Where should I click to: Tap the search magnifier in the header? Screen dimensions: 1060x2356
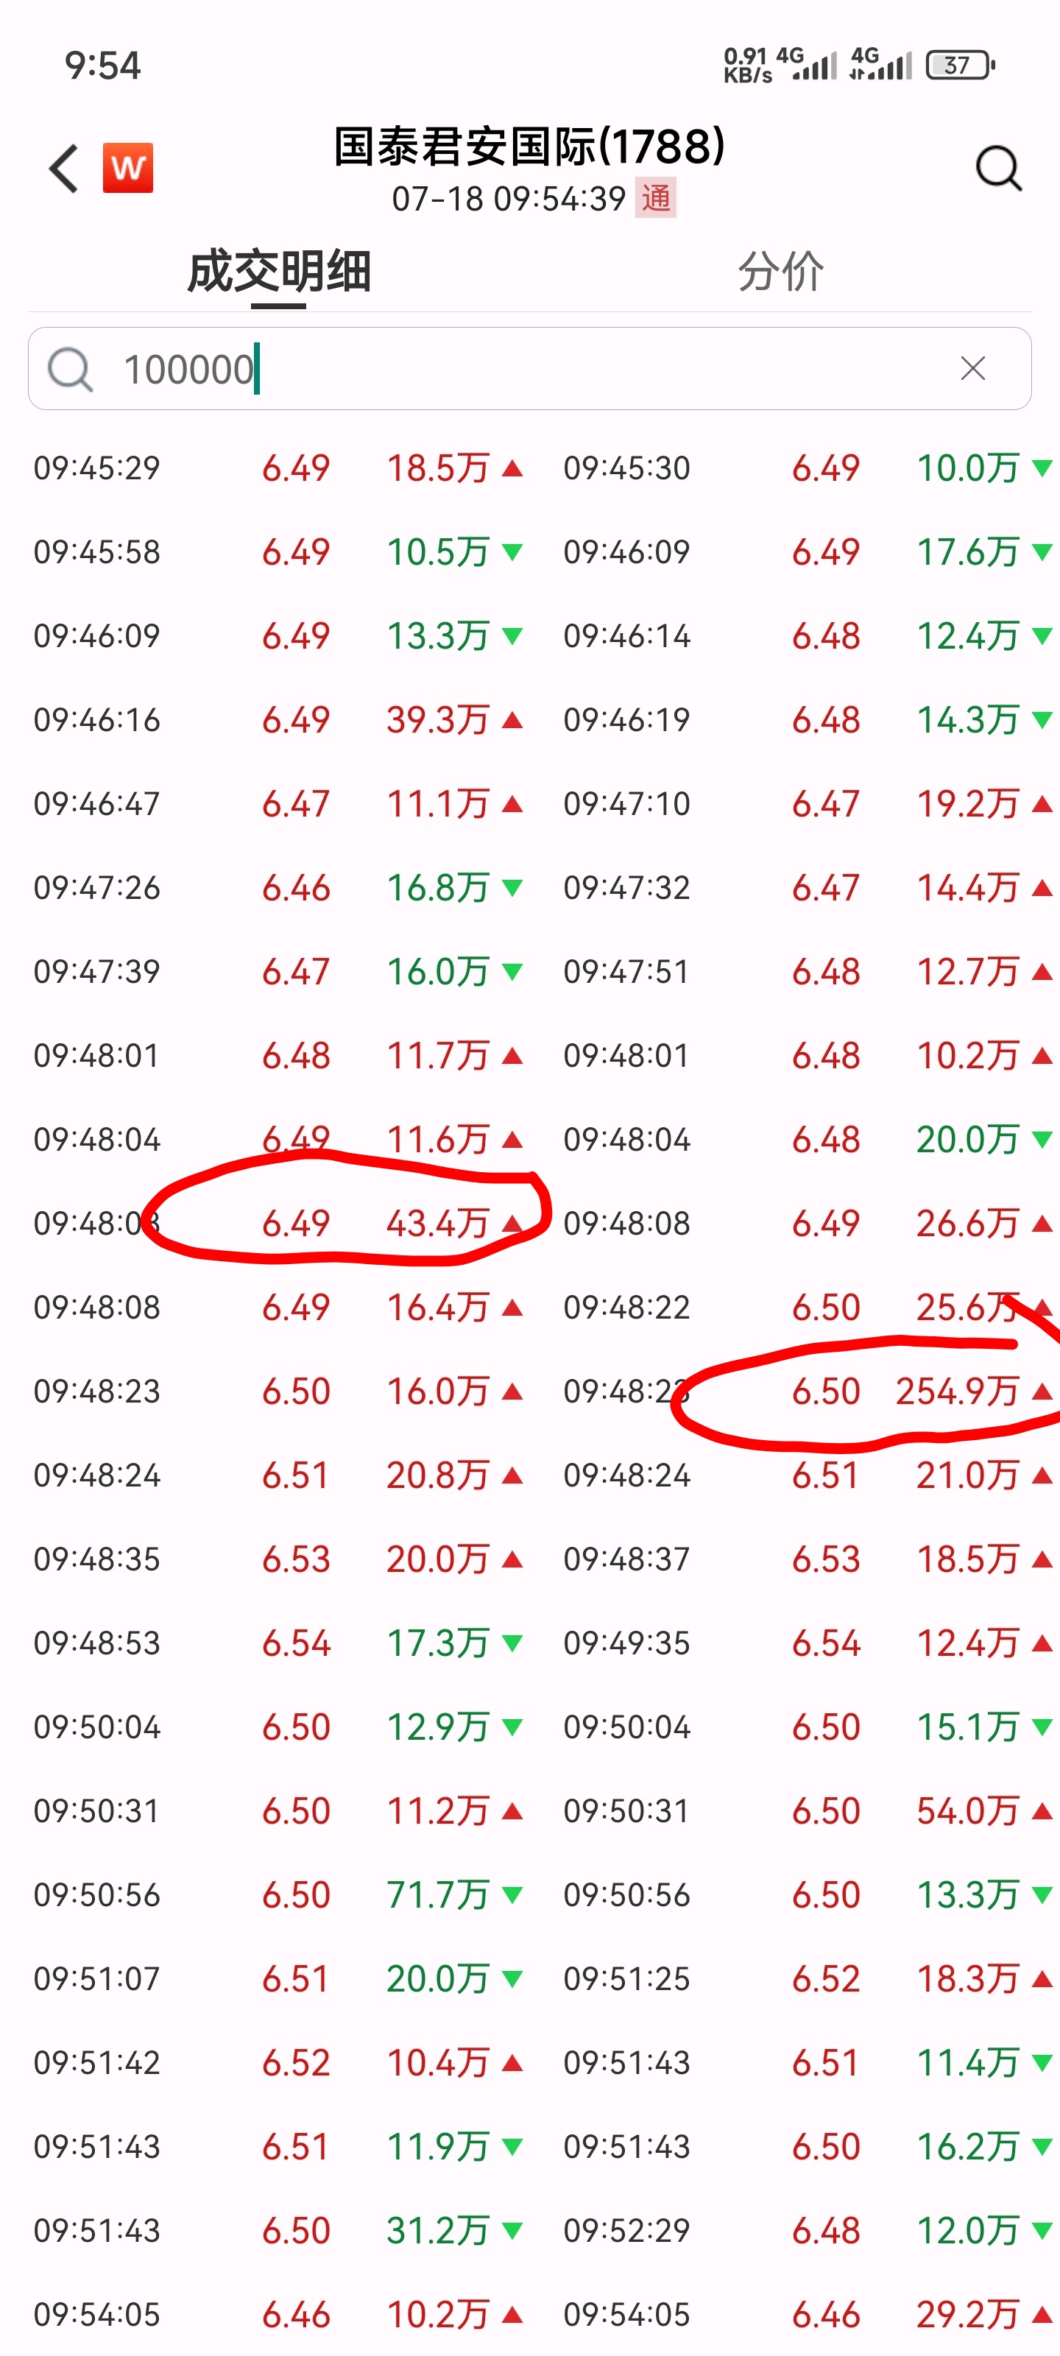998,169
